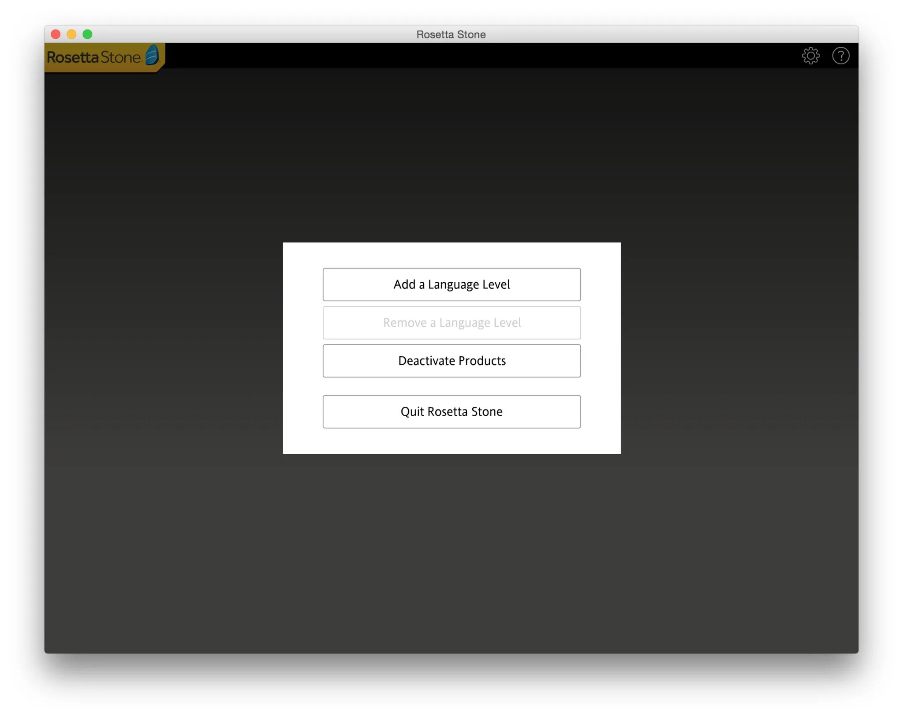Close the window with red button

pyautogui.click(x=56, y=34)
